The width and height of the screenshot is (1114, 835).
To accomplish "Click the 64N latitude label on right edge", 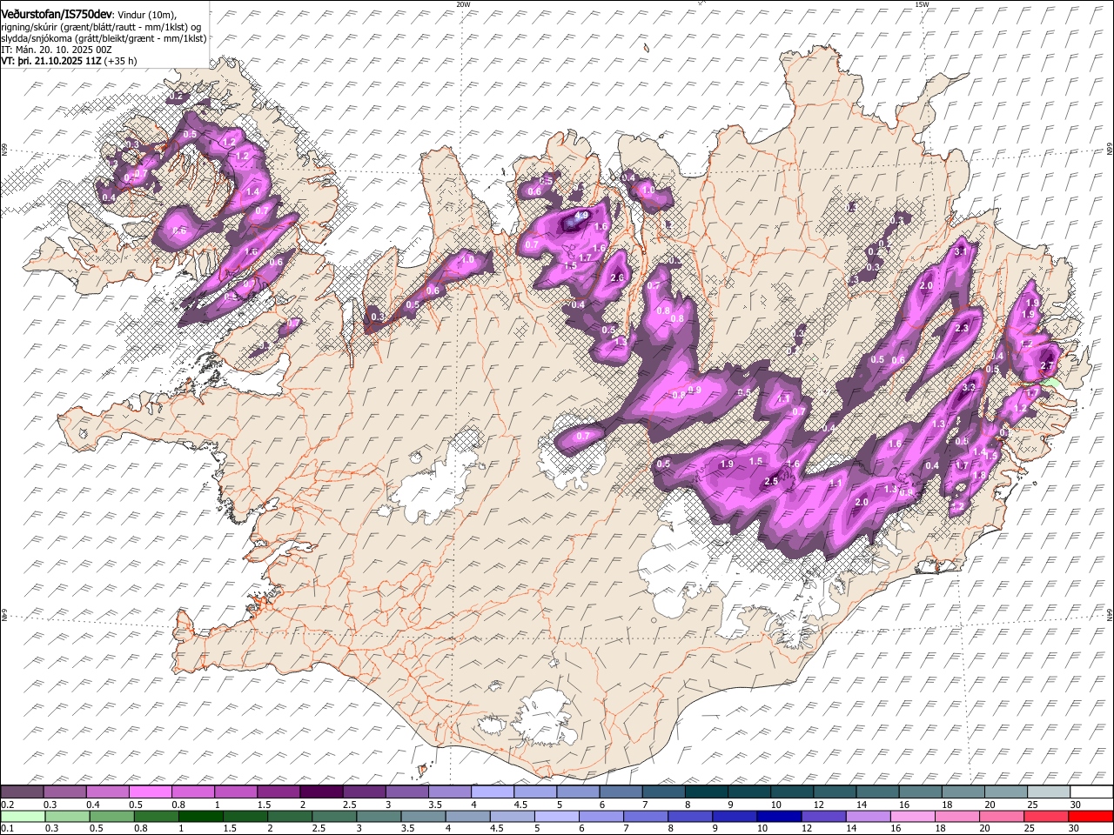I will click(1110, 616).
